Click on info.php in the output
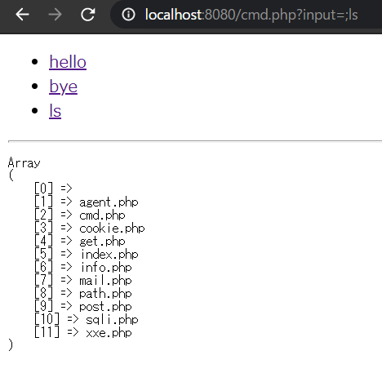Viewport: 382px width, 373px height. tap(106, 268)
